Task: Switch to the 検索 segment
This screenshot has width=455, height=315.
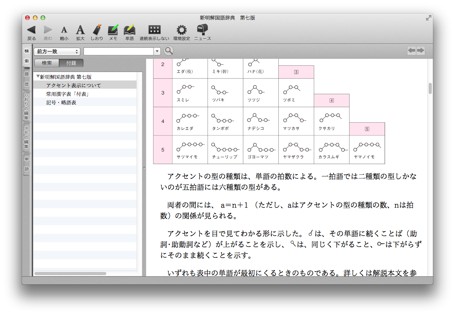Action: [46, 63]
